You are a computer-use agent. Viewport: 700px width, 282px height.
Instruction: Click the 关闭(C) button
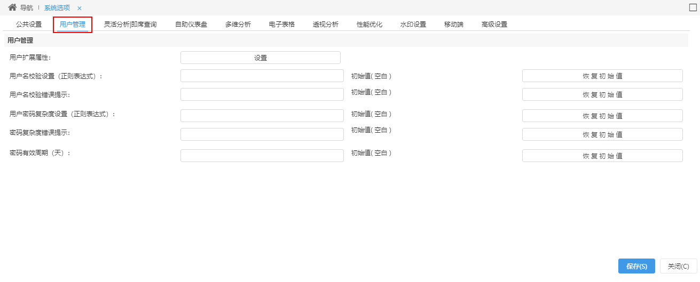coord(679,266)
